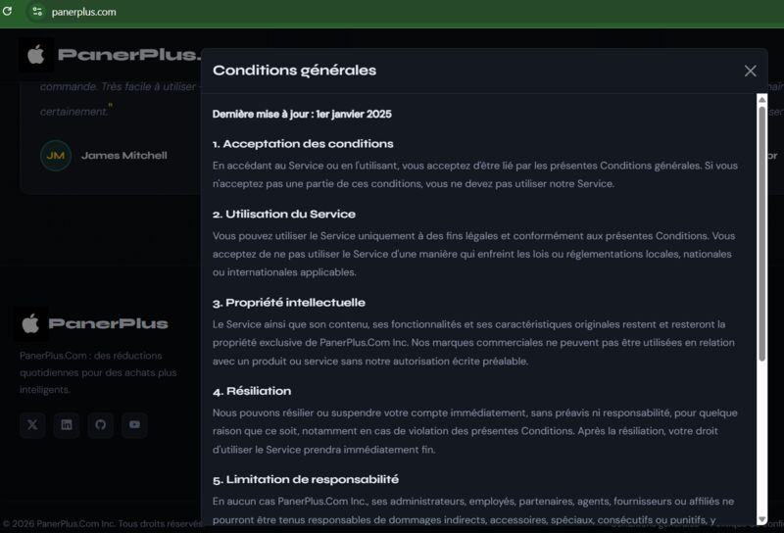Open the YouTube social icon

[x=134, y=425]
